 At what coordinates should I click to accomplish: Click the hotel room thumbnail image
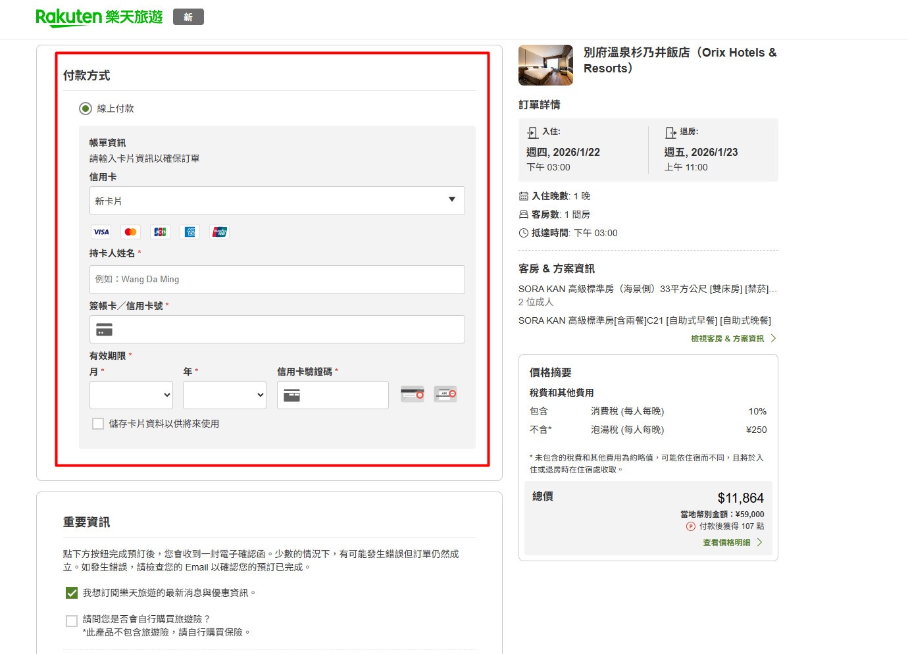pos(545,65)
